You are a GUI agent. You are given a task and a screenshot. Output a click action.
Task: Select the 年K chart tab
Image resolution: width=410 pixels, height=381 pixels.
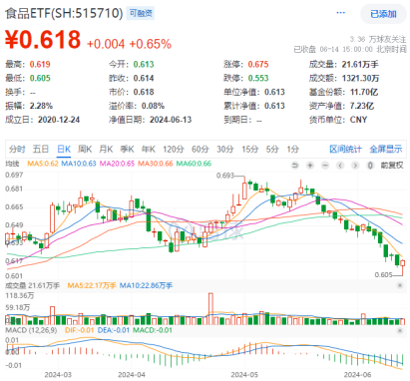149,149
